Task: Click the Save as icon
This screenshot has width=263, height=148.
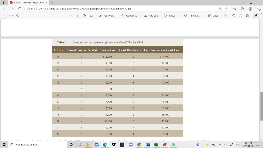Action: (x=248, y=16)
